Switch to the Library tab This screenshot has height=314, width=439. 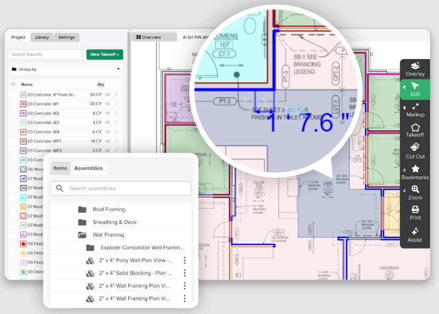42,37
